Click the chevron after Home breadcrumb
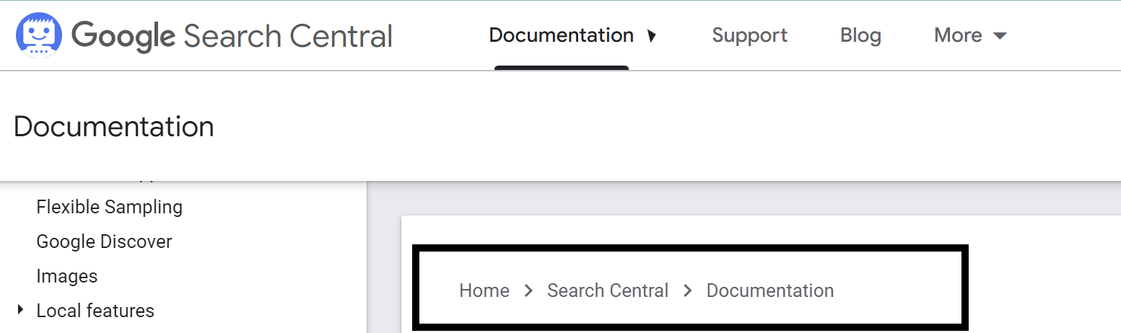1121x333 pixels. point(528,290)
